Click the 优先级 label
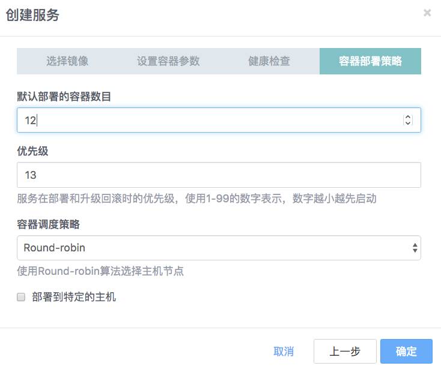The width and height of the screenshot is (441, 369). pos(32,151)
